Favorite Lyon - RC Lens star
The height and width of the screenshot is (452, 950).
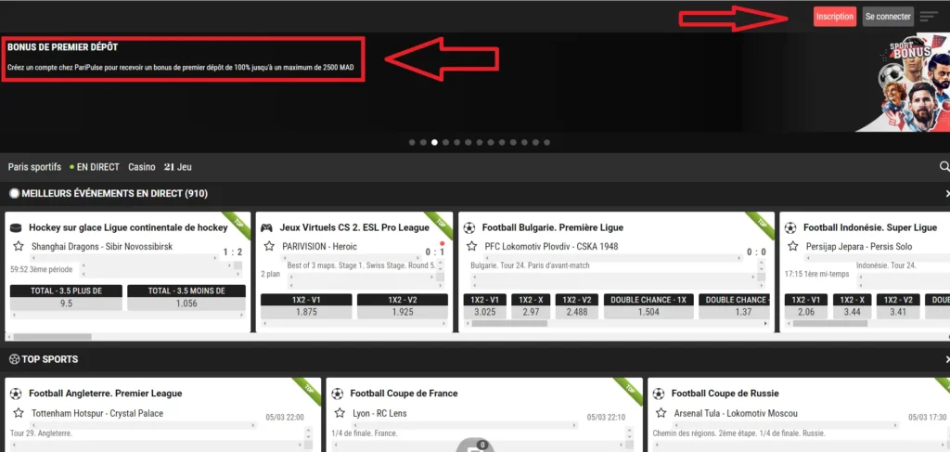[x=340, y=413]
